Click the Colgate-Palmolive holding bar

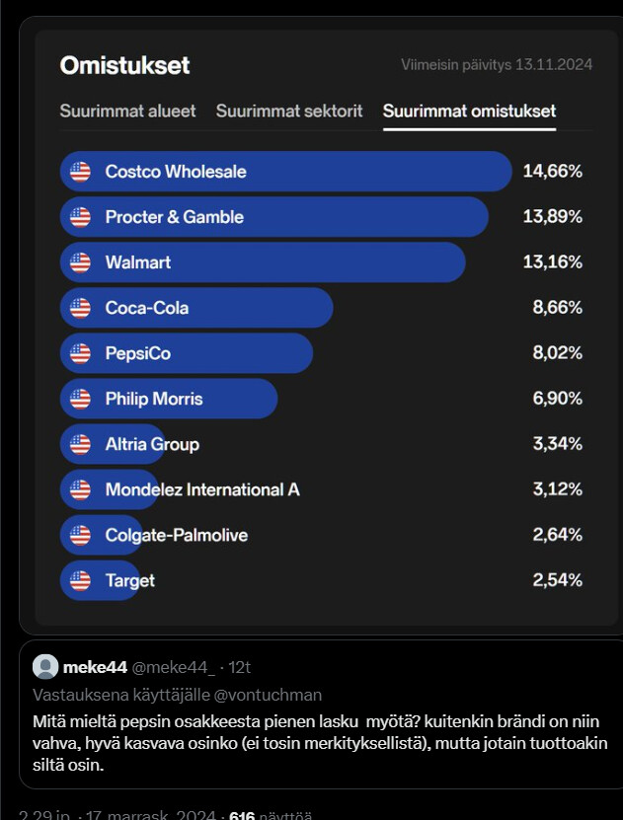pos(102,535)
